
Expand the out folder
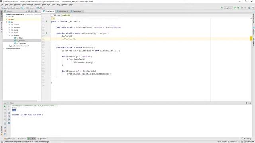pyautogui.click(x=7, y=19)
